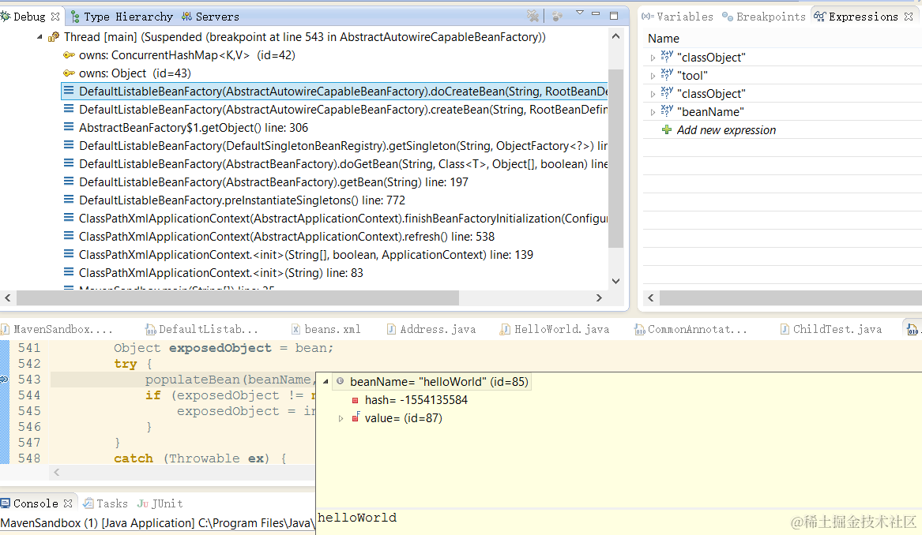Click Debug panel scroll-up arrow
The width and height of the screenshot is (922, 535).
click(x=615, y=36)
